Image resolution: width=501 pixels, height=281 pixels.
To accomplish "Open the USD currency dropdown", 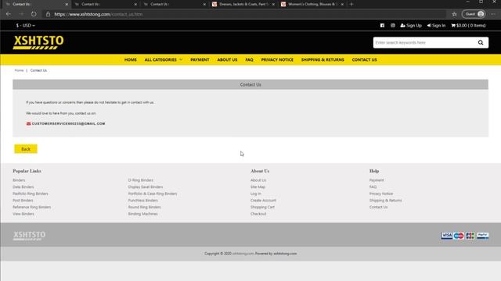I will tap(26, 26).
